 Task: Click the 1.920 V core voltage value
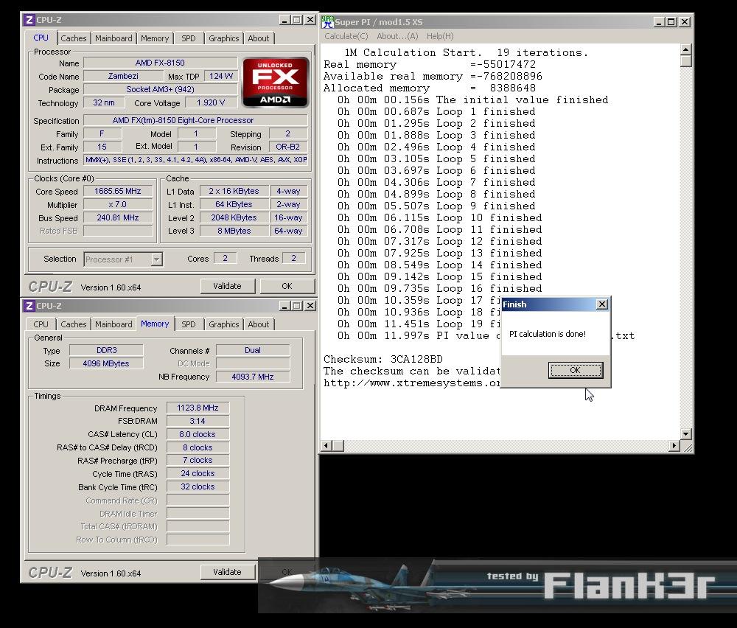[211, 102]
